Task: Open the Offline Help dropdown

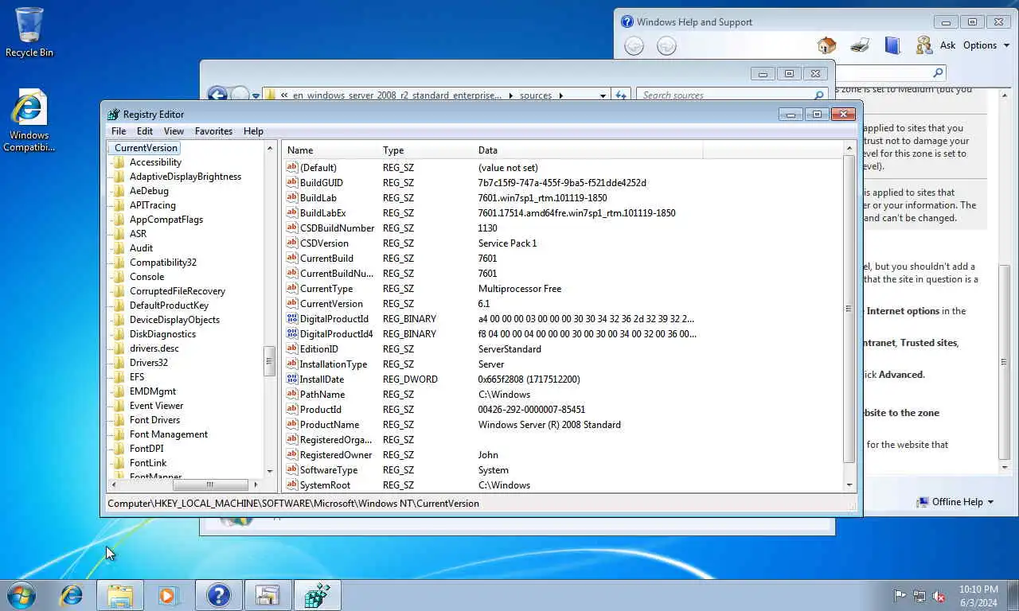Action: click(x=955, y=502)
